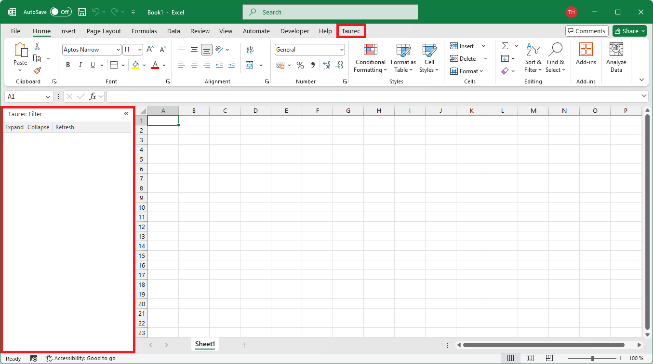
Task: Switch to Normal view in status bar
Action: coord(510,358)
